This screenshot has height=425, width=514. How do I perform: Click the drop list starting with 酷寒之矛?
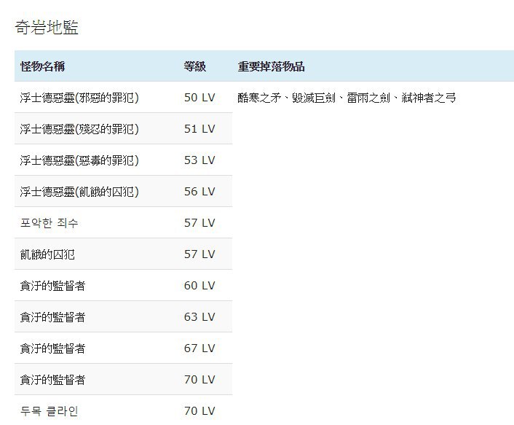pyautogui.click(x=347, y=98)
